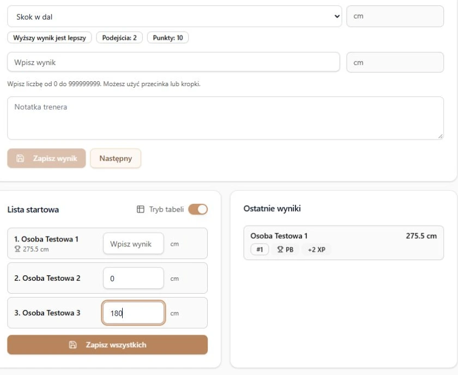Select the 275.5 cm result value in Ostatnie wyniki
Viewport: 458px width, 375px height.
pyautogui.click(x=421, y=236)
